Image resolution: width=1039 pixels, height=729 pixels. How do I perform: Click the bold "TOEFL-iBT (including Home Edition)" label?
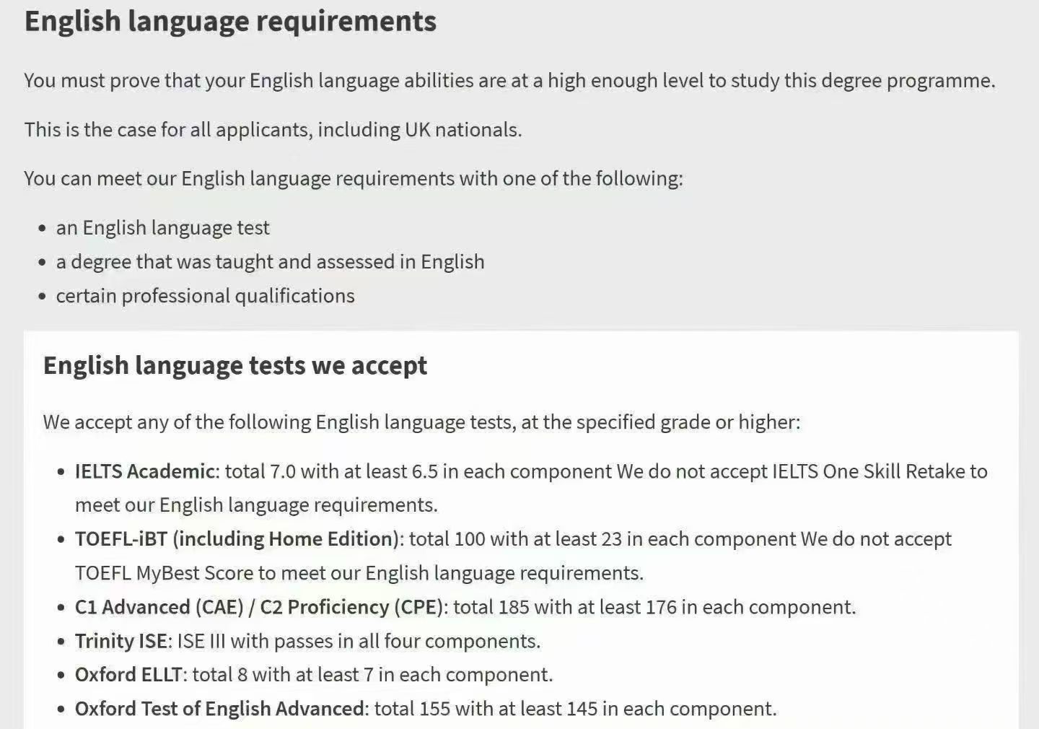click(237, 539)
